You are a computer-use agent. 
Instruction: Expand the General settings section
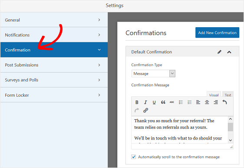[99, 20]
